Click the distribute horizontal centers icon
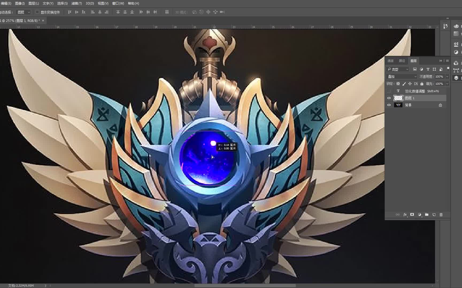Image resolution: width=462 pixels, height=288 pixels. pyautogui.click(x=148, y=12)
